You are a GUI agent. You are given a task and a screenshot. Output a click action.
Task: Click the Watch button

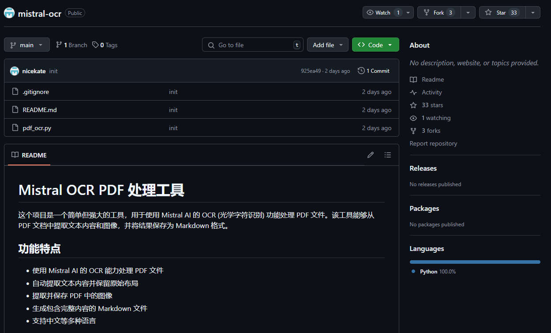coord(383,12)
